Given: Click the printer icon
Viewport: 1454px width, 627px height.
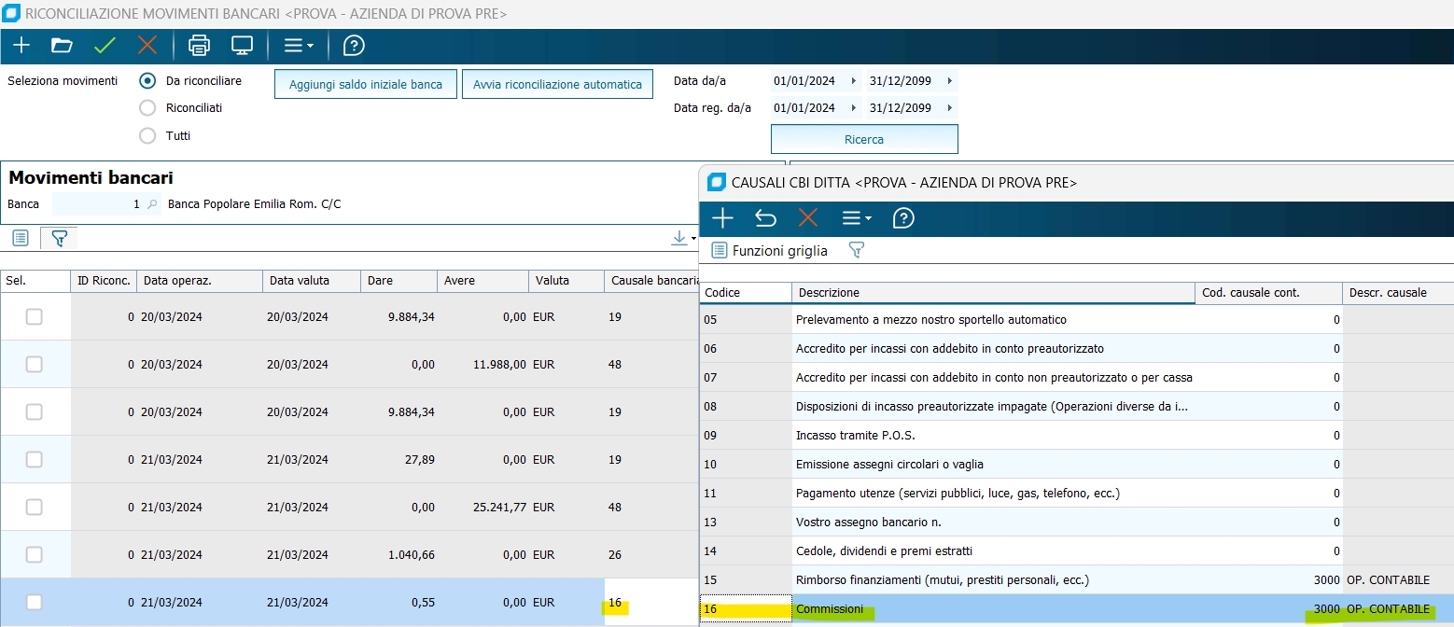Looking at the screenshot, I should pyautogui.click(x=199, y=46).
